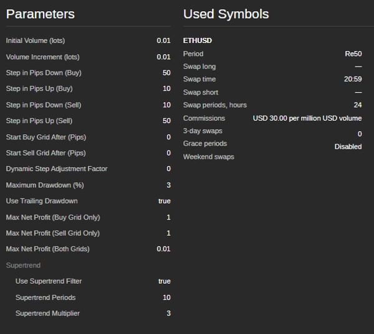Click the Supertrend Multiplier value 3

pyautogui.click(x=168, y=313)
